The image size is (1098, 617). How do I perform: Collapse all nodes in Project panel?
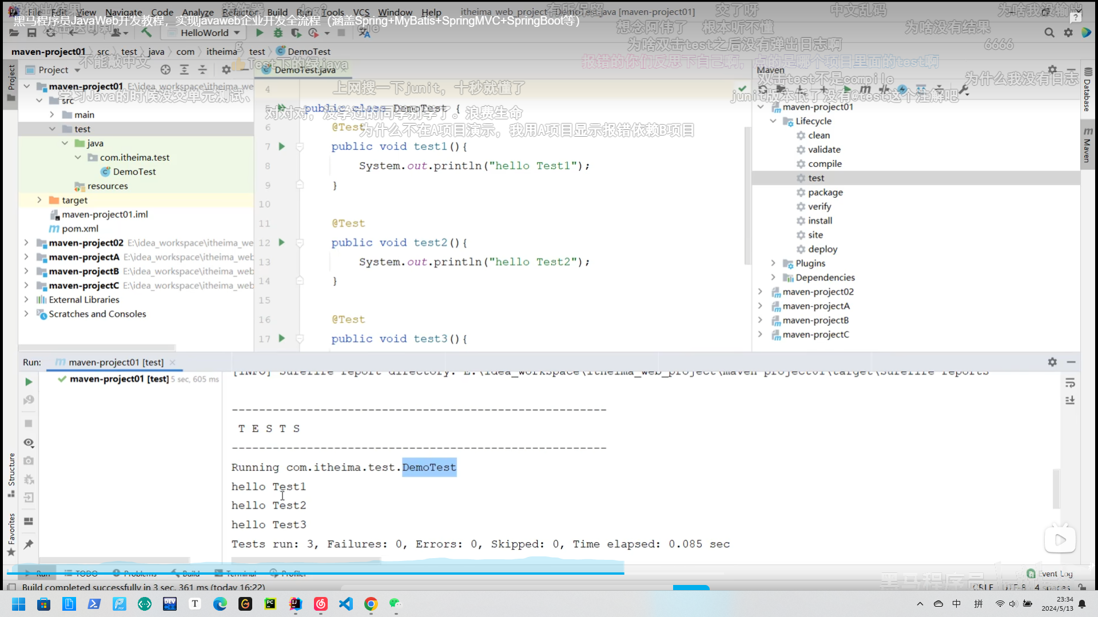pyautogui.click(x=202, y=70)
